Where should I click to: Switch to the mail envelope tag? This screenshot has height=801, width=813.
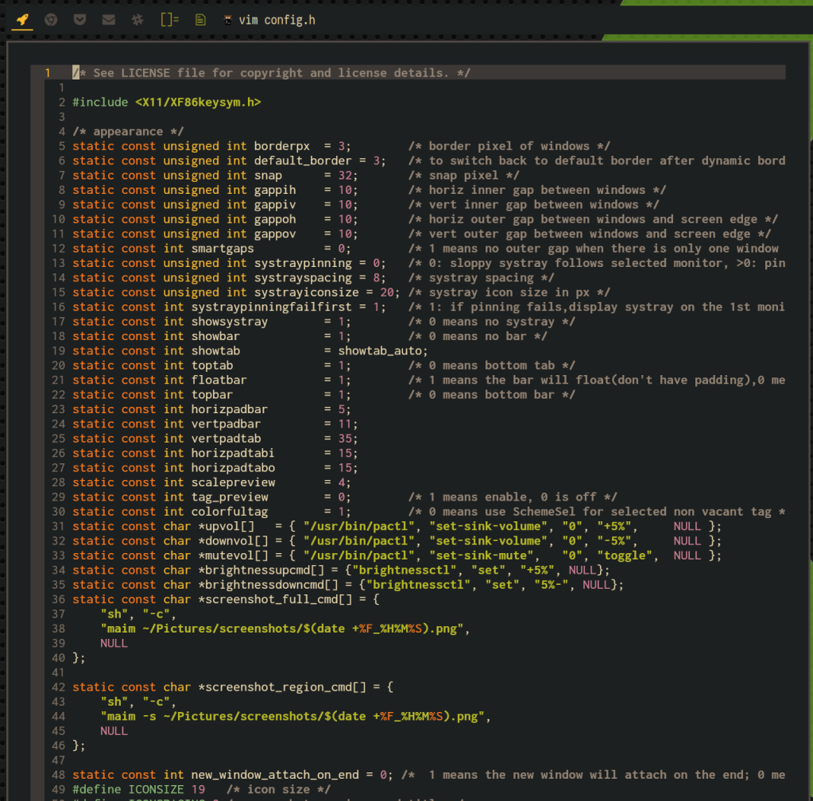[109, 20]
